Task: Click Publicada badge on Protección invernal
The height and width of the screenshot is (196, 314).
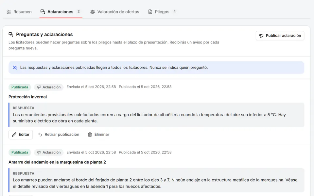Action: click(20, 87)
